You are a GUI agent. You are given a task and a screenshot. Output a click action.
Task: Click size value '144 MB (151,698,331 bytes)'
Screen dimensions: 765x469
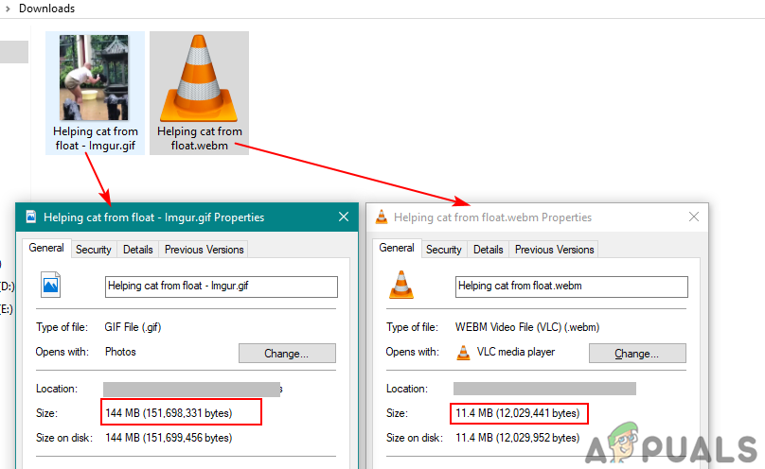point(169,413)
